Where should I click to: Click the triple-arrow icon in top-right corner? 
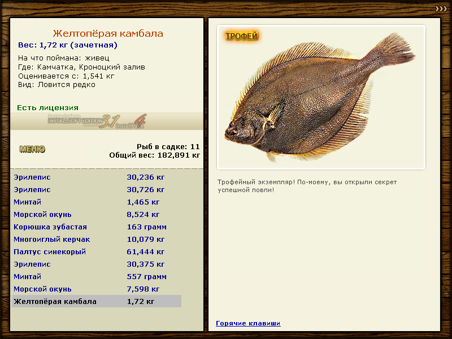441,8
